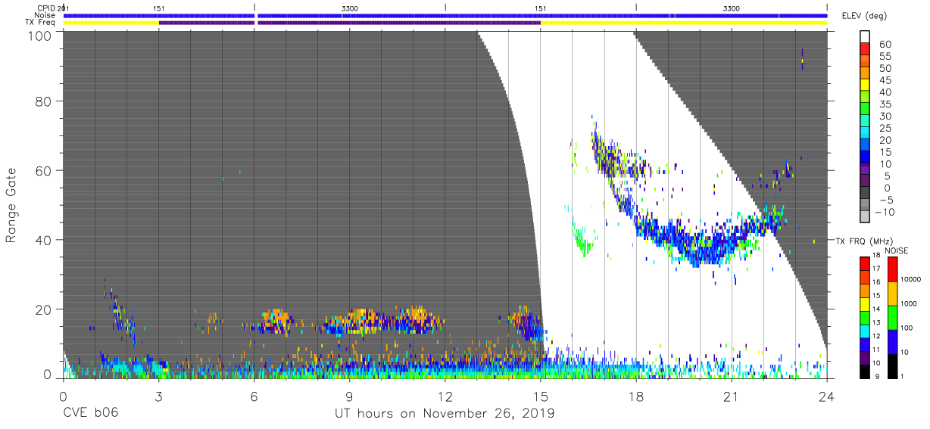Click the blue Noise strip above the plot
The width and height of the screenshot is (930, 429).
click(445, 15)
